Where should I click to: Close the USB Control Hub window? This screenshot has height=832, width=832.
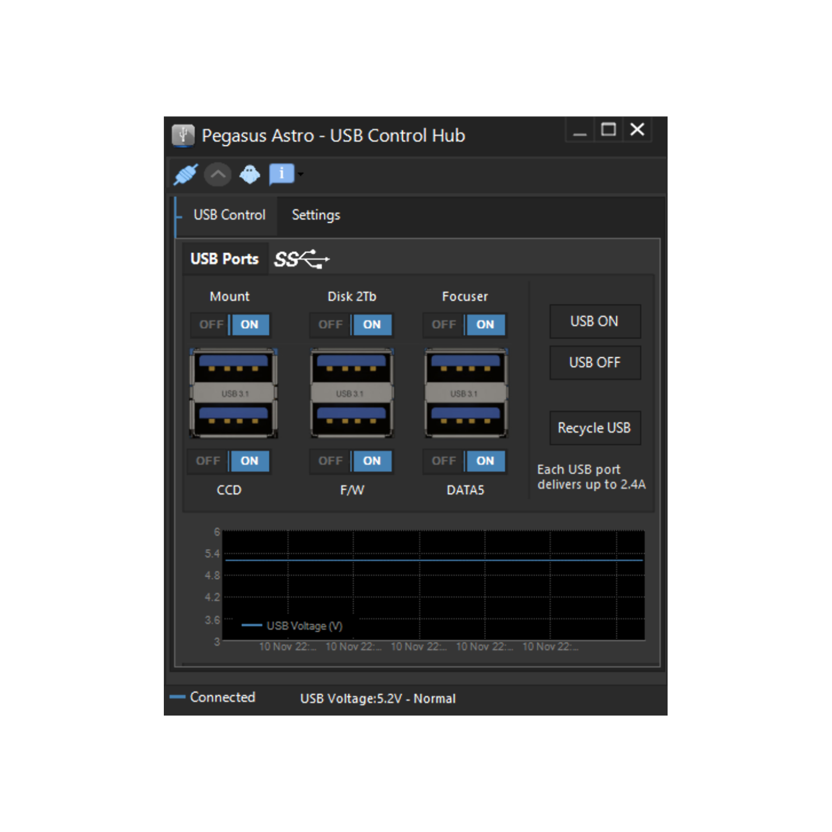tap(637, 130)
